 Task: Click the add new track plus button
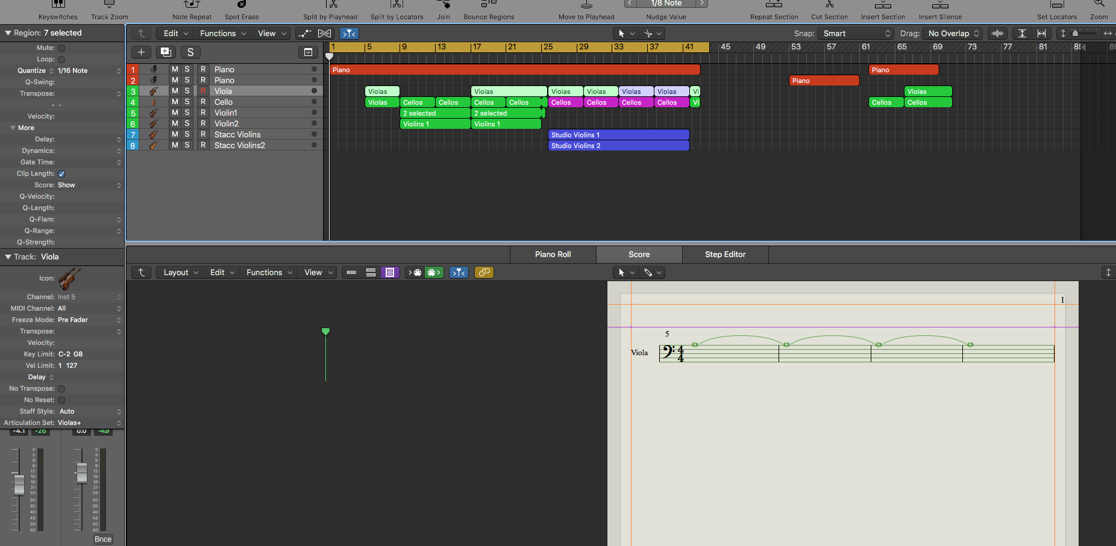pos(141,52)
